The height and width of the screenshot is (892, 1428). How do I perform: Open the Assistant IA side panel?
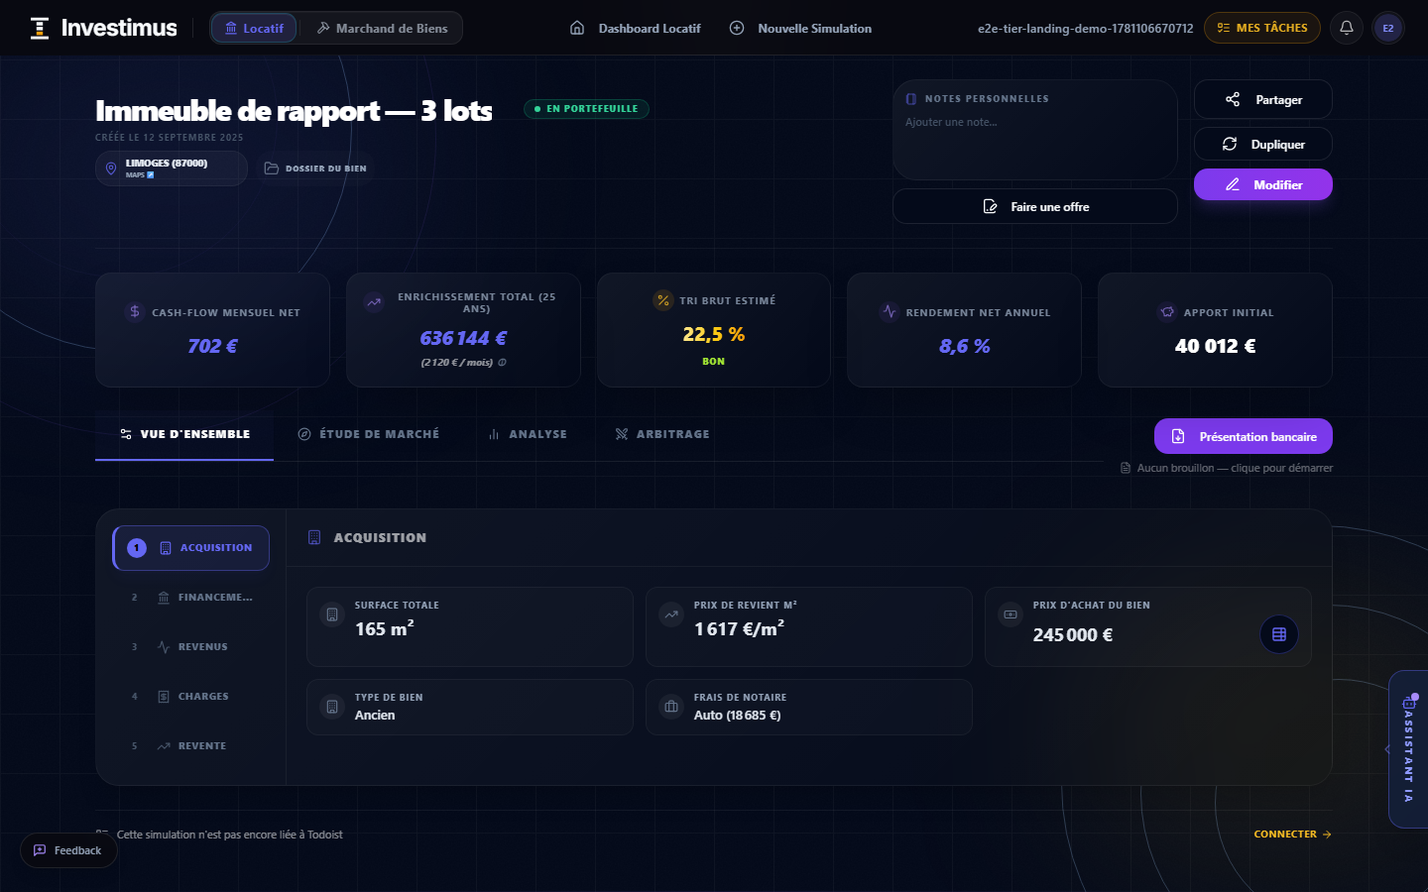tap(1408, 749)
